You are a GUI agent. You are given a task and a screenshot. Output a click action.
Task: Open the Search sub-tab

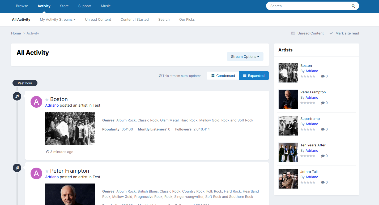click(164, 19)
